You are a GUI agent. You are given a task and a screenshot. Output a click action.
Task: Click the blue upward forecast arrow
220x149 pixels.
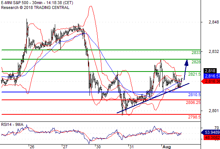(186, 70)
